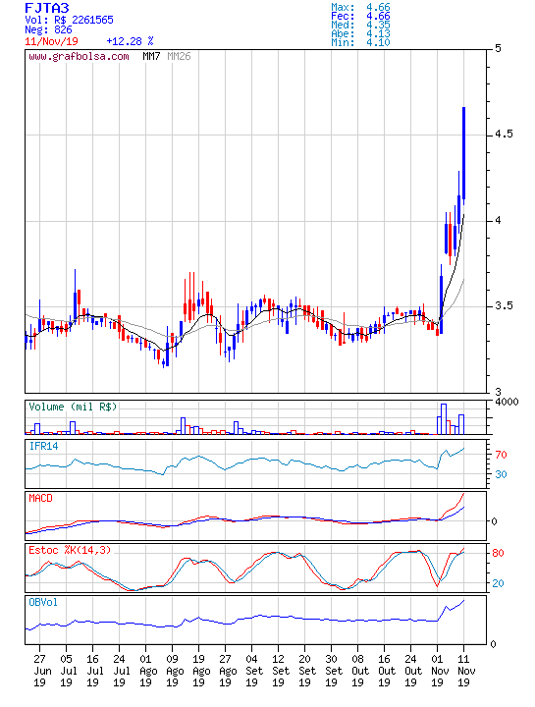Click the MACD indicator label

pyautogui.click(x=40, y=498)
